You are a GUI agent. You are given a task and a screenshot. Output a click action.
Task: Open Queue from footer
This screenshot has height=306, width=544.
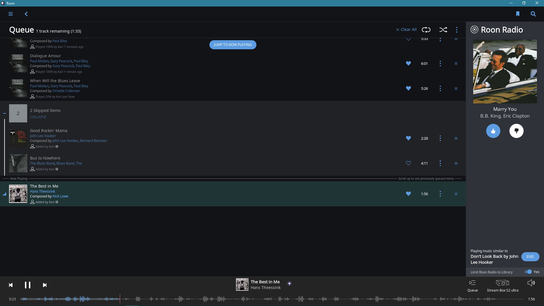coord(473,286)
